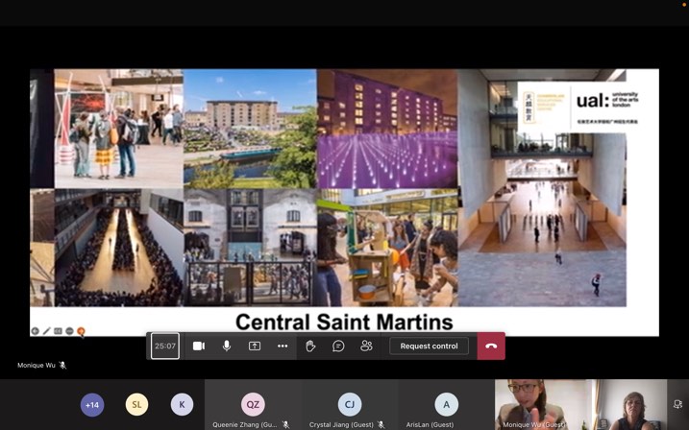Click the Queenie Zhang (Gu... name label
689x430 pixels.
click(245, 425)
